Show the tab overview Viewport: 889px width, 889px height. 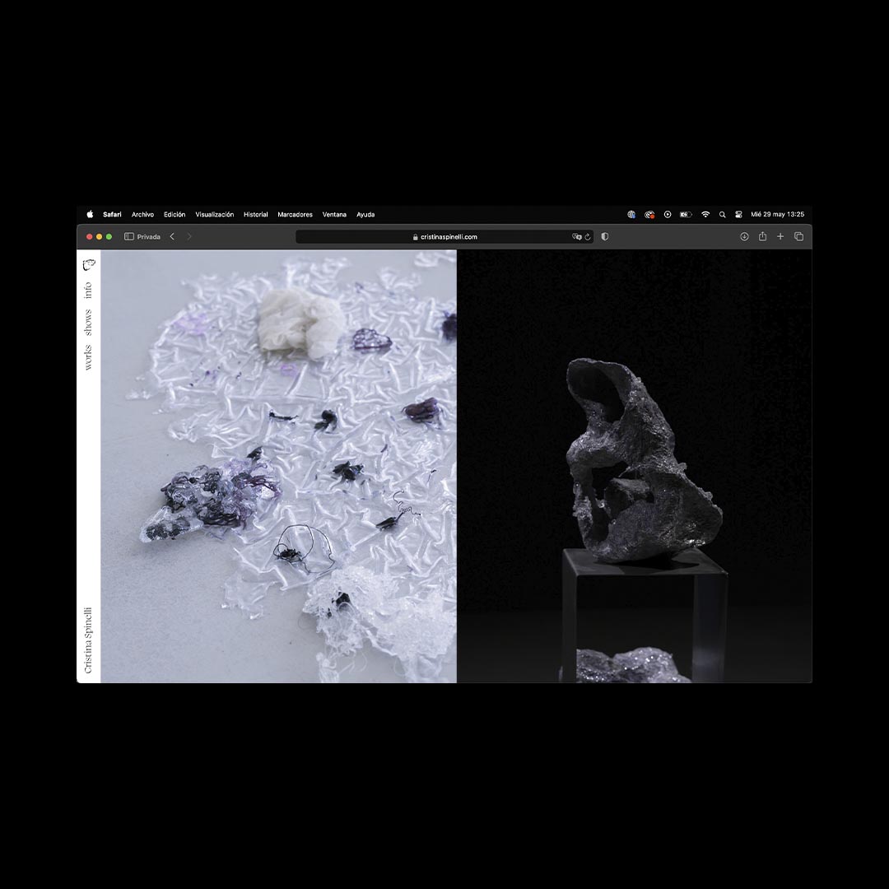(798, 236)
